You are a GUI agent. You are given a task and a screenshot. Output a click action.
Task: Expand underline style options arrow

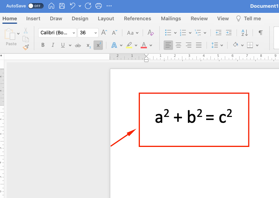point(70,45)
